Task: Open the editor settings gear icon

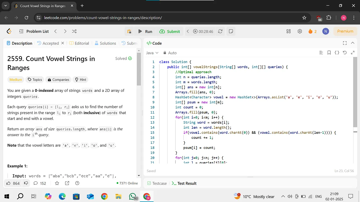Action: click(300, 31)
